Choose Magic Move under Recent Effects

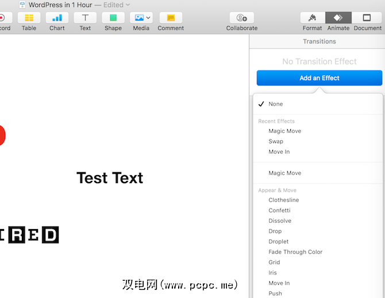284,131
